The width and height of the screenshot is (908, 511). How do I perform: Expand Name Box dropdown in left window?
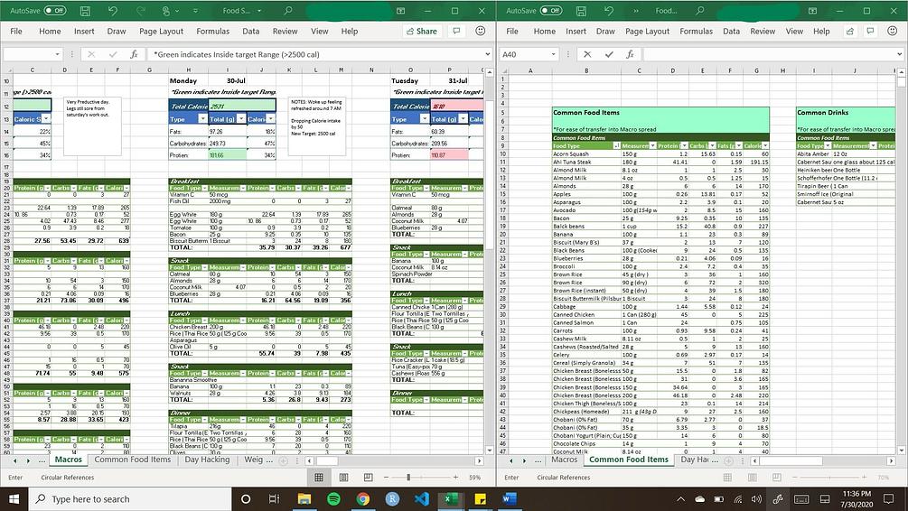click(57, 54)
